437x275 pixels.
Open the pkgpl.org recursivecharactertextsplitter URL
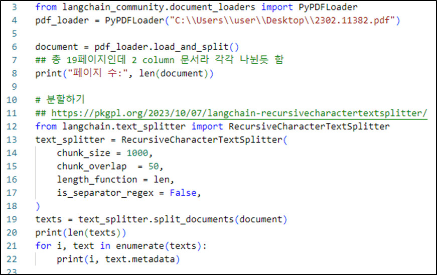point(239,113)
